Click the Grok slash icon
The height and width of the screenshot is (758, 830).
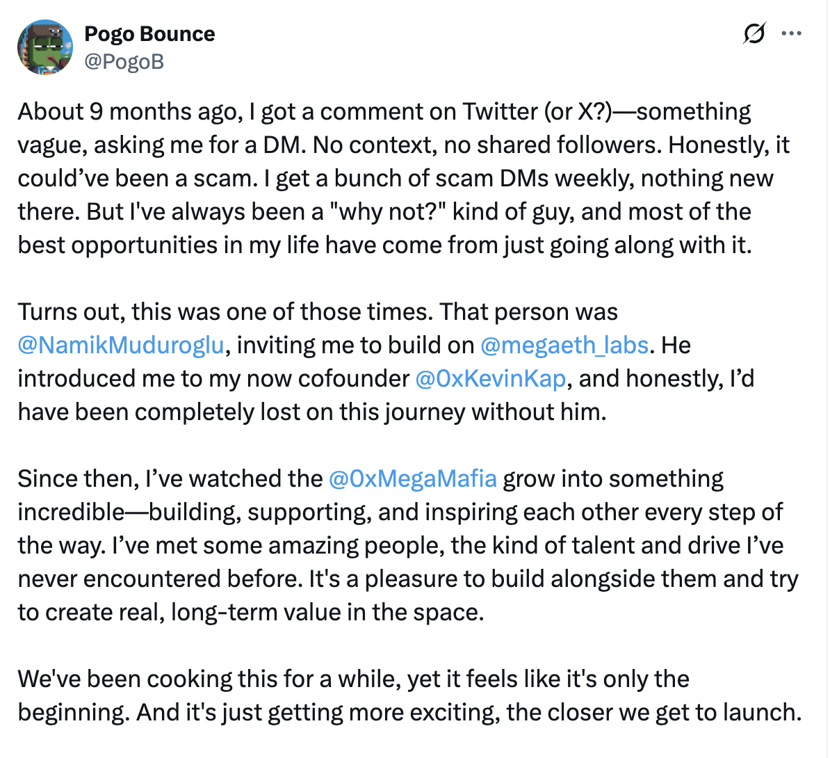[x=754, y=33]
